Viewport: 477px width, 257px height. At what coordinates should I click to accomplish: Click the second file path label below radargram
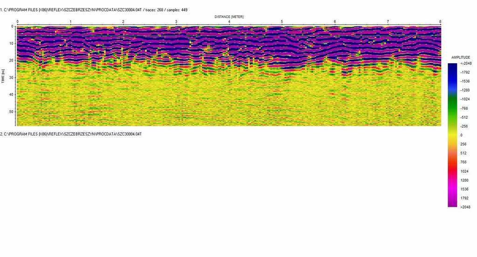click(x=71, y=134)
